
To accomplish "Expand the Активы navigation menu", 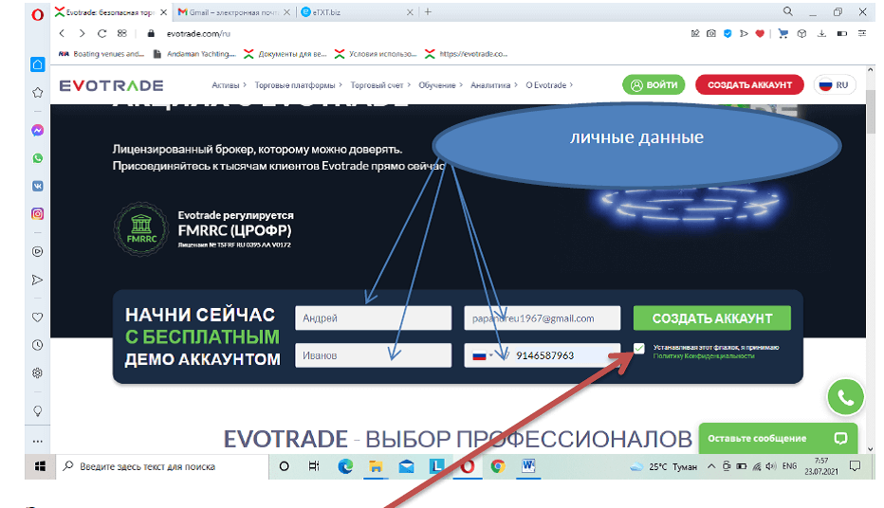I will coord(229,85).
